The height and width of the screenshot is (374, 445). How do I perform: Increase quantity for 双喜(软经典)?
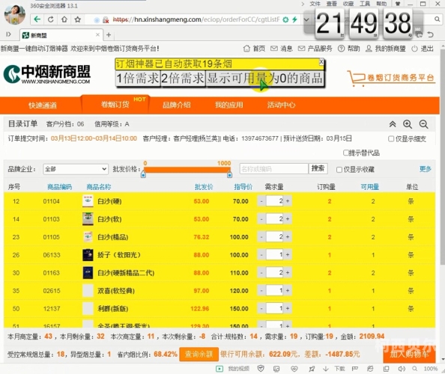288,290
